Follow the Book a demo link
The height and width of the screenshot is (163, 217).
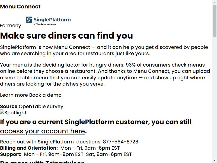[x=45, y=95]
